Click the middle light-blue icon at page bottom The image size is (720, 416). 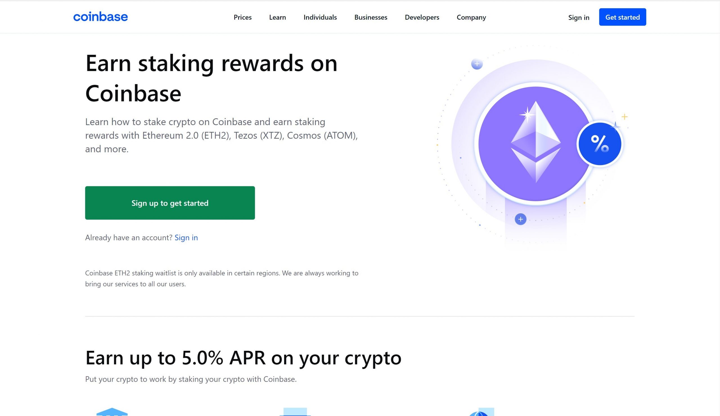click(x=295, y=412)
